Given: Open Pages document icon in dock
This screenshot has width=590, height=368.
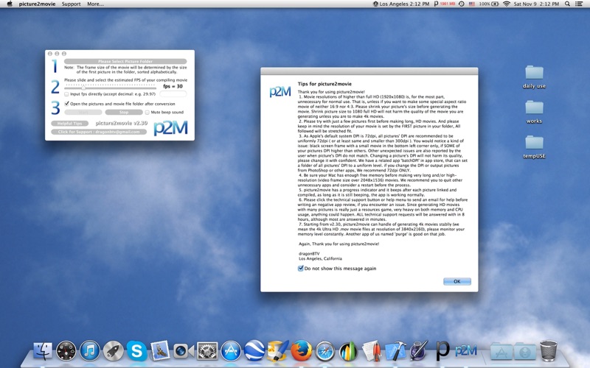Looking at the screenshot, I should 372,351.
